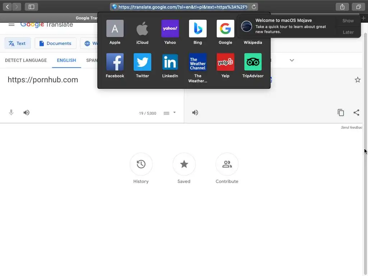
Task: Activate microphone voice input
Action: coord(11,112)
